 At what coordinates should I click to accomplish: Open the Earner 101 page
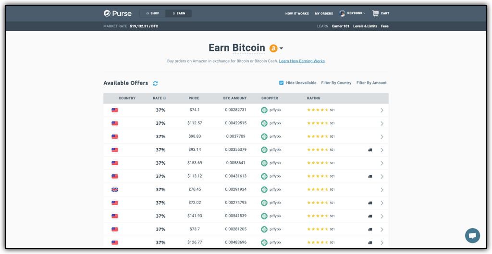coord(341,26)
